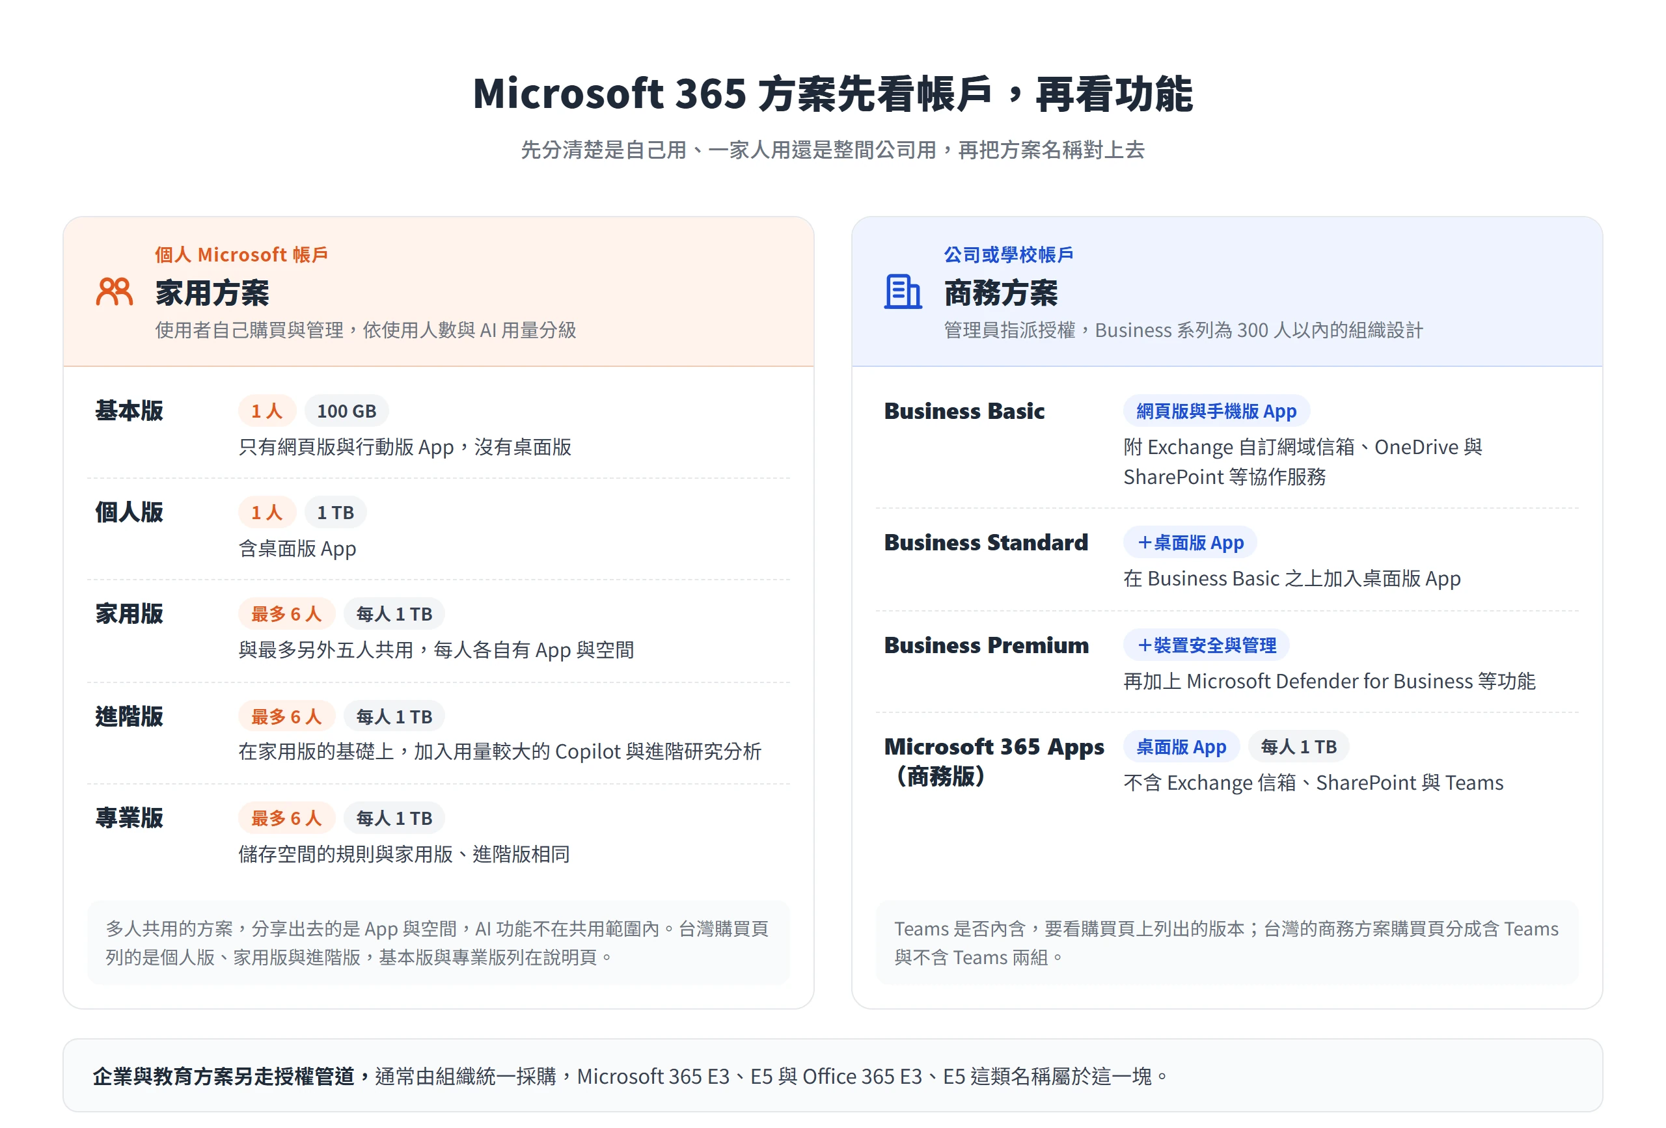Click the ＋桌面版 App badge
This screenshot has width=1666, height=1128.
[x=1190, y=543]
